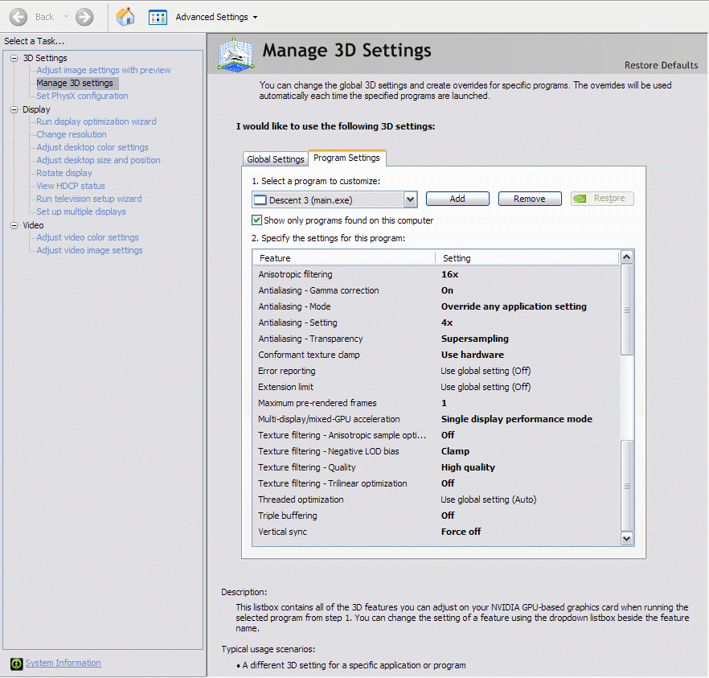
Task: Open Adjust desktop size and position
Action: coord(98,160)
